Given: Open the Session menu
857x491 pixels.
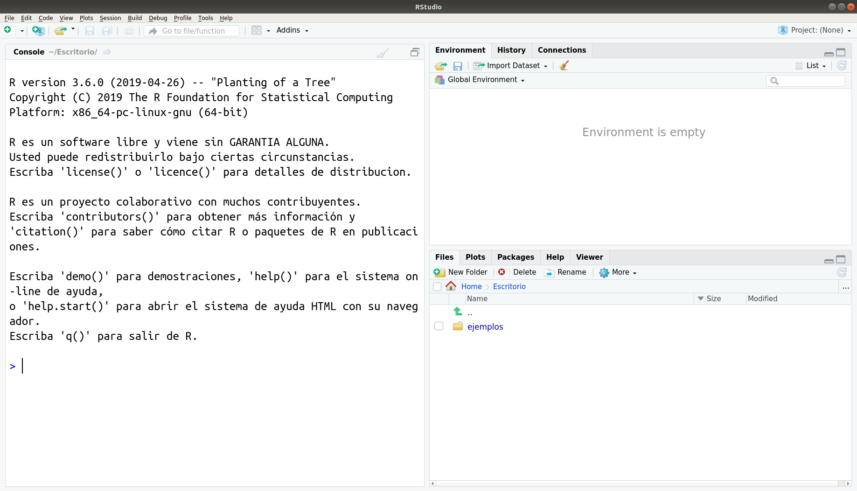Looking at the screenshot, I should [110, 18].
